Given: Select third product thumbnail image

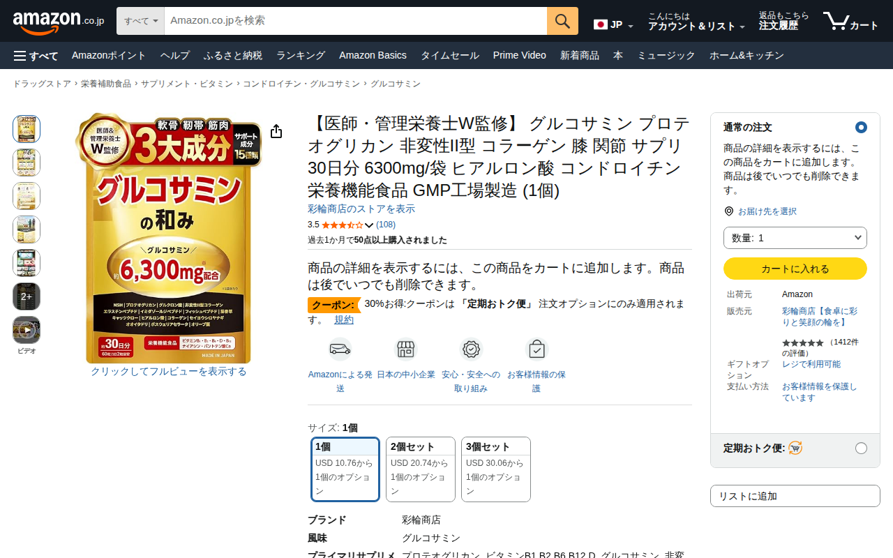Looking at the screenshot, I should [x=27, y=196].
